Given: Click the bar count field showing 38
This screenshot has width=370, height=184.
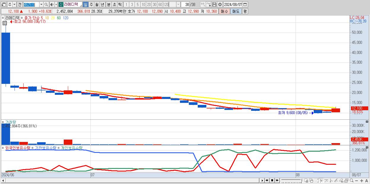Looking at the screenshot, I should pyautogui.click(x=185, y=4).
